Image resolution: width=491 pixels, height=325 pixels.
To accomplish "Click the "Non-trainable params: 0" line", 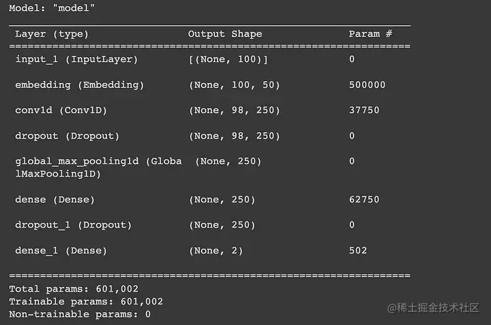I will 80,314.
